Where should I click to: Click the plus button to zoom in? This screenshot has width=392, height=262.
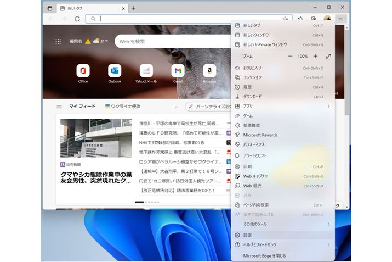pyautogui.click(x=315, y=56)
